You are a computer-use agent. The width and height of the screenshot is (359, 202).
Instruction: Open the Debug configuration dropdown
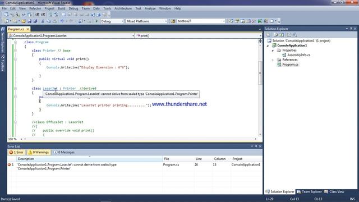pos(122,21)
